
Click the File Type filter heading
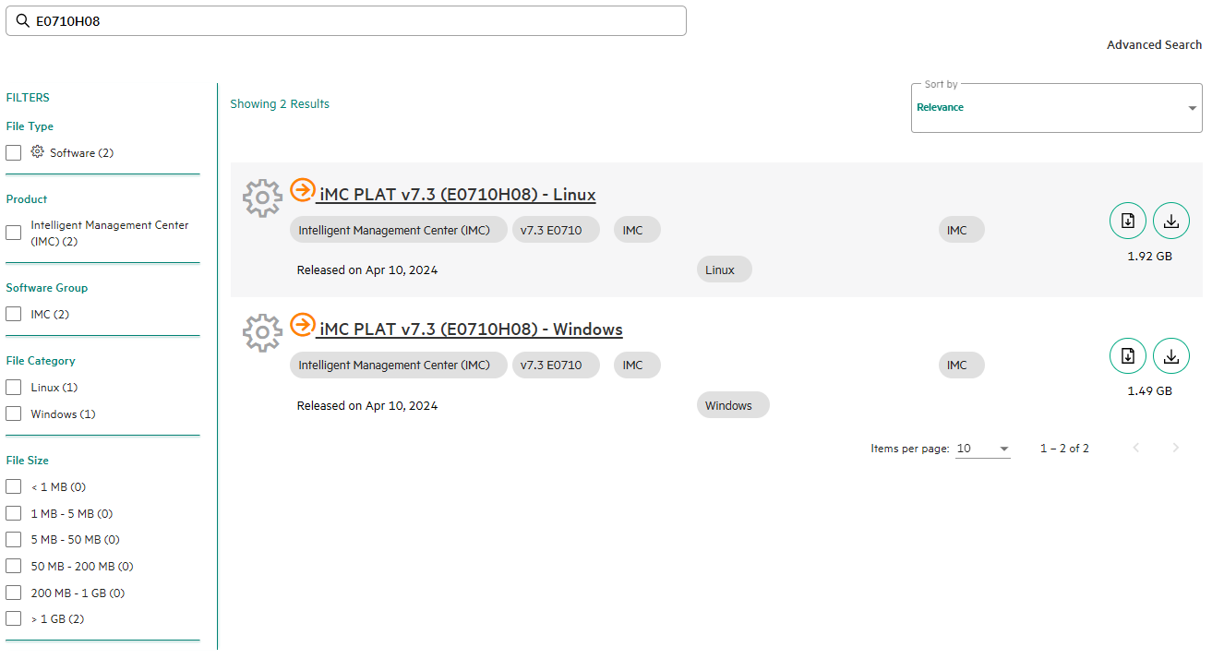point(30,126)
